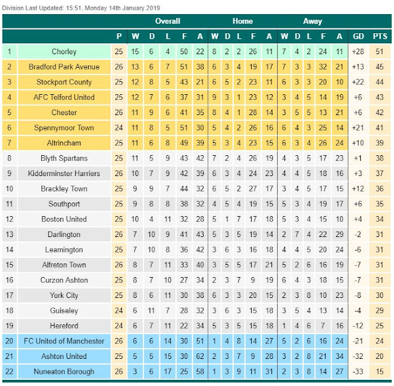Click the Home column group header

[243, 21]
